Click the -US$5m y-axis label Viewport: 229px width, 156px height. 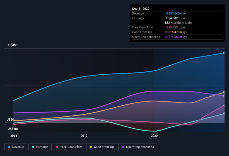[x=12, y=129]
